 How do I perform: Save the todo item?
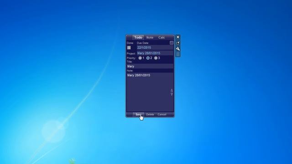pyautogui.click(x=138, y=114)
